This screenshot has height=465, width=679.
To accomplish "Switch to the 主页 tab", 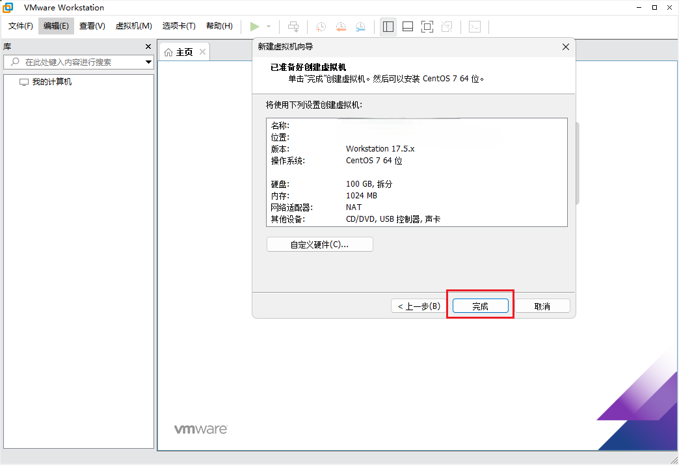I will point(185,52).
